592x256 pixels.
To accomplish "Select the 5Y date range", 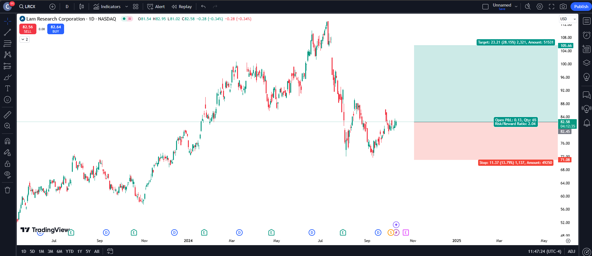I will pyautogui.click(x=88, y=251).
